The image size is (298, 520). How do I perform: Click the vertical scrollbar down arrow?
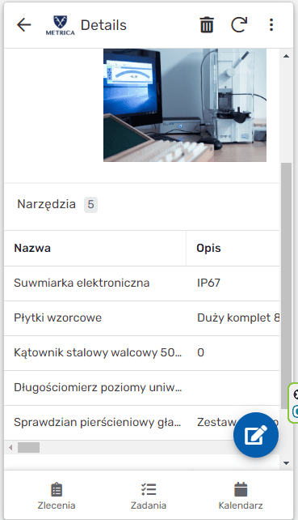[287, 463]
